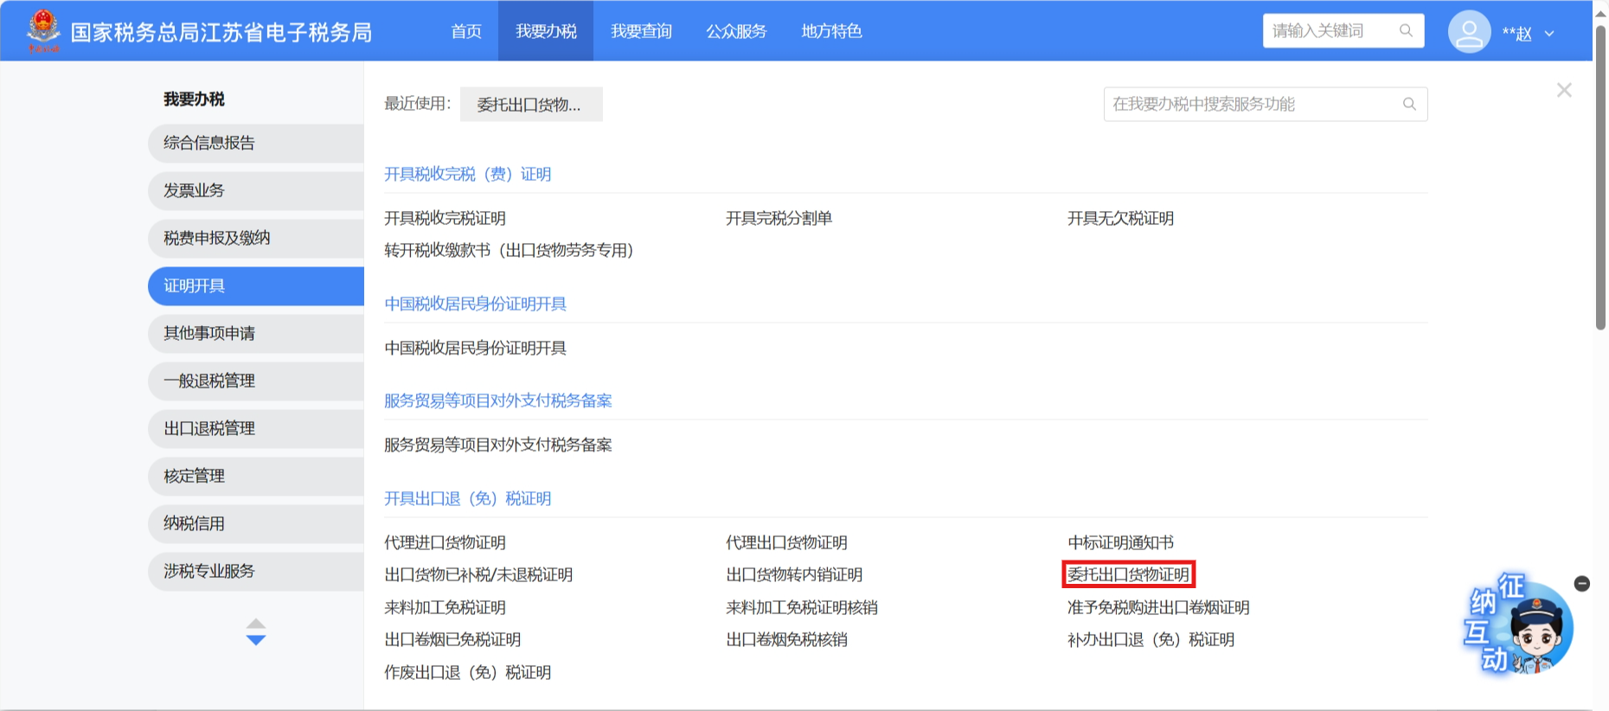1609x711 pixels.
Task: Open 开具税收完税证明 link
Action: pyautogui.click(x=445, y=218)
